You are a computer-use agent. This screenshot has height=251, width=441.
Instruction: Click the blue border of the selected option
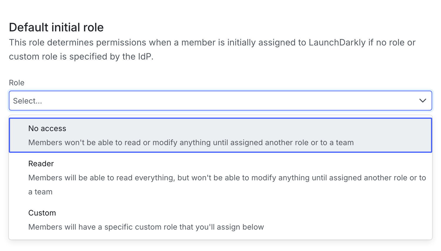(220, 118)
